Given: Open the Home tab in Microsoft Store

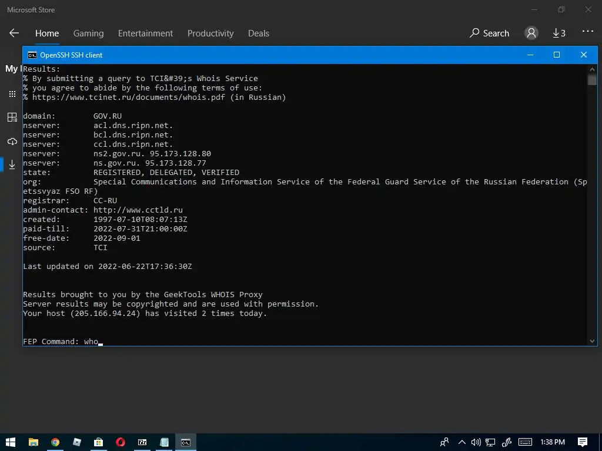Looking at the screenshot, I should (x=47, y=33).
